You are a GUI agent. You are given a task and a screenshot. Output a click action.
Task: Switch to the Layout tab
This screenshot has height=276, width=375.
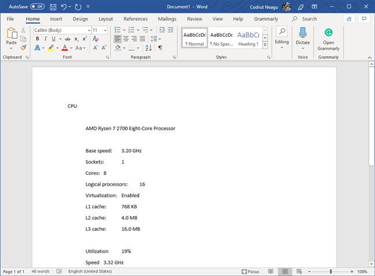(x=105, y=19)
